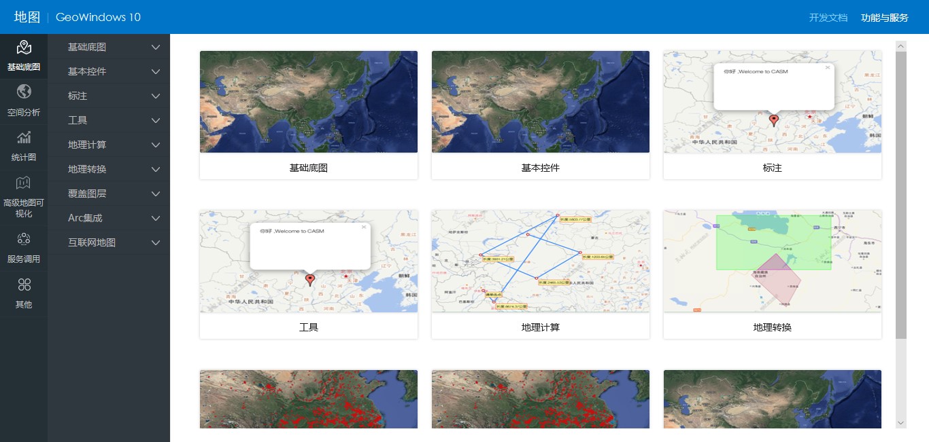Click the 标注 card caption
The image size is (929, 442).
point(773,168)
